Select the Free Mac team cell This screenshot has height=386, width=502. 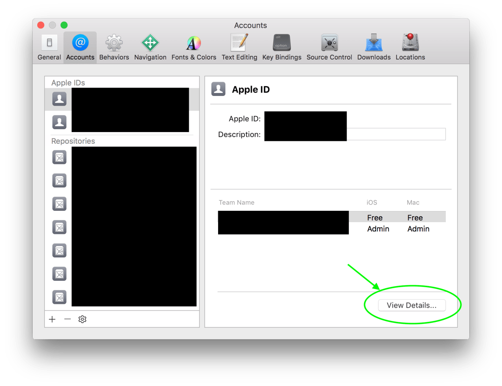[415, 218]
